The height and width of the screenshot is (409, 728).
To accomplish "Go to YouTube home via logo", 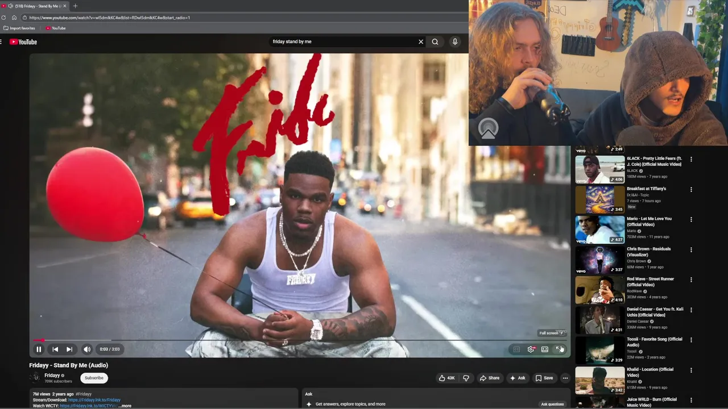I will (23, 41).
